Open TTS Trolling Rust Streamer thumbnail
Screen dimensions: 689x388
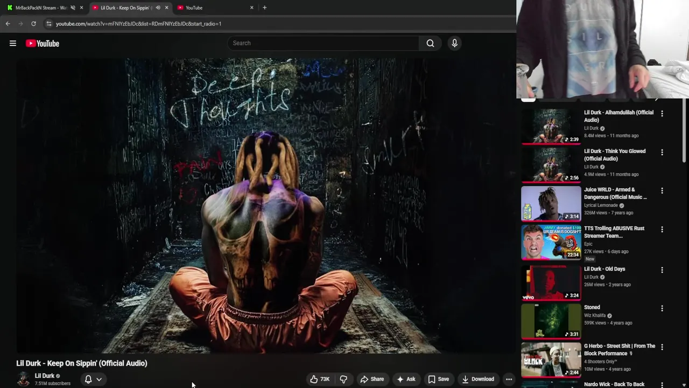click(551, 242)
